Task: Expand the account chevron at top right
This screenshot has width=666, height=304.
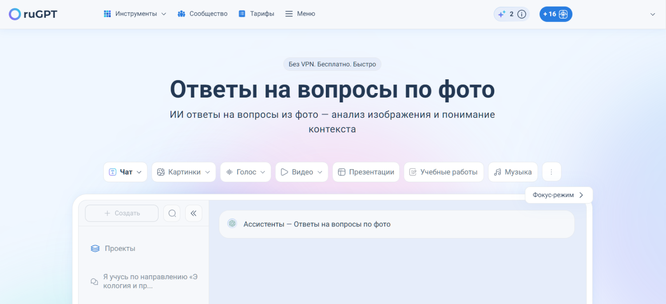Action: (652, 14)
